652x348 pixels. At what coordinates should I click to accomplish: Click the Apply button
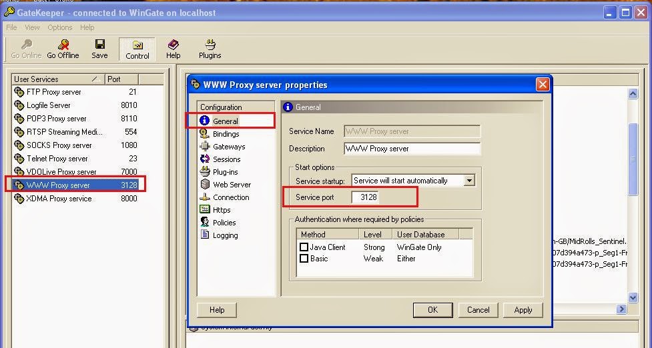(x=523, y=310)
